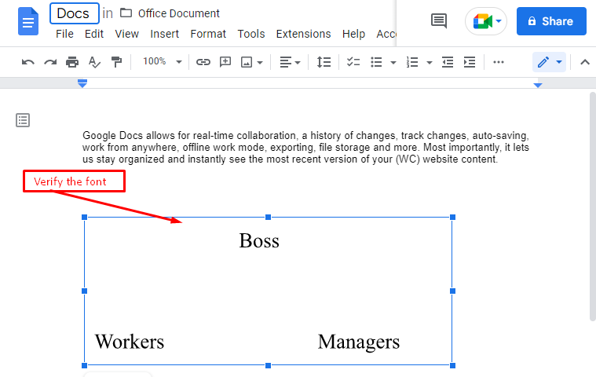The height and width of the screenshot is (377, 596).
Task: Print the document using the printer icon
Action: [x=71, y=62]
